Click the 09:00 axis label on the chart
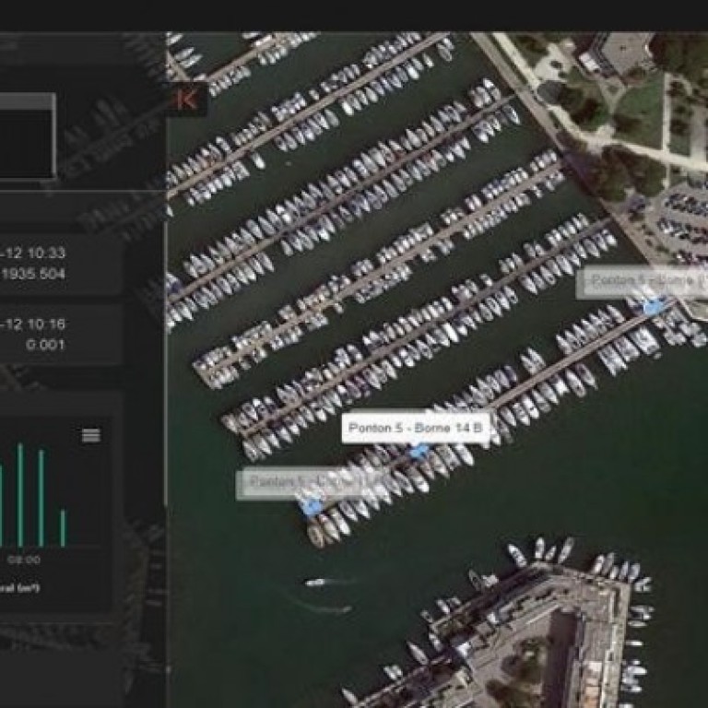Image resolution: width=708 pixels, height=708 pixels. pyautogui.click(x=24, y=560)
